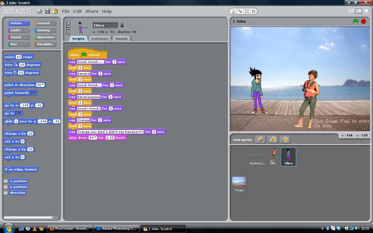Select the Chica sprite thumbnail

click(x=288, y=157)
